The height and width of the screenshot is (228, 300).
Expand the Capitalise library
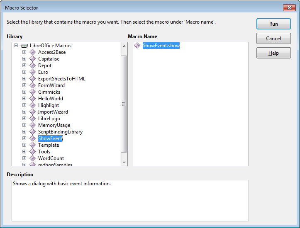click(x=24, y=59)
